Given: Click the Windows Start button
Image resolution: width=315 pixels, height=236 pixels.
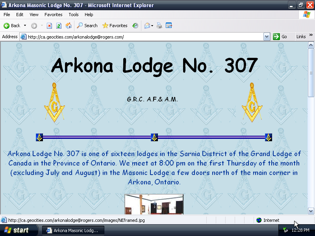Looking at the screenshot, I should click(x=19, y=230).
